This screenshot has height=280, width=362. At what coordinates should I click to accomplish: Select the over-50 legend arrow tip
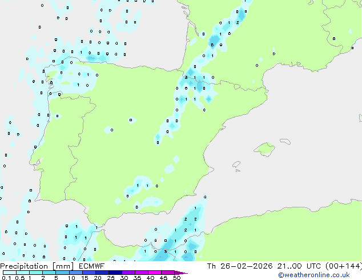181,273
